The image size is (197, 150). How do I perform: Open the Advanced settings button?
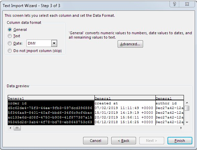tap(130, 44)
